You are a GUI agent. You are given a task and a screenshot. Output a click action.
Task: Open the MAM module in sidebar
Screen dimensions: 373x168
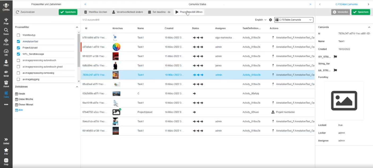[6, 73]
